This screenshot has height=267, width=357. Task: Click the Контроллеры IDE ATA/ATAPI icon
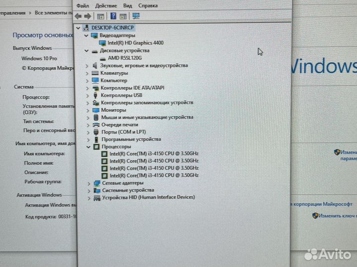[96, 88]
